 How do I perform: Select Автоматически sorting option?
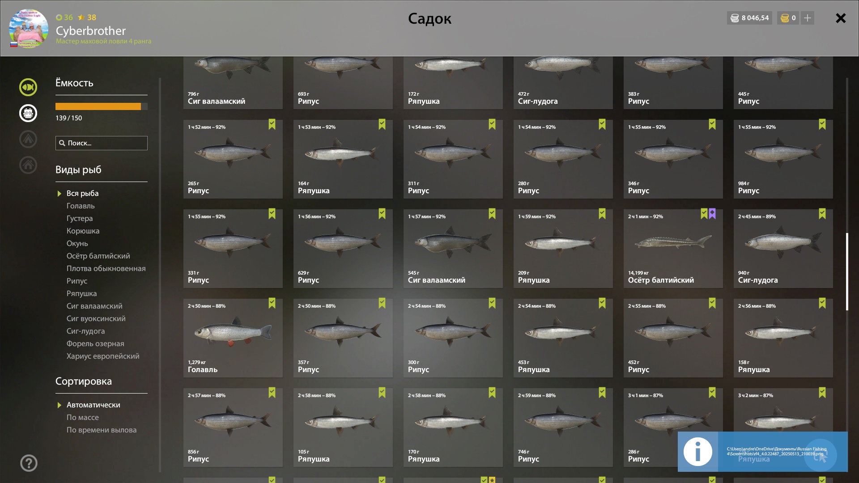pyautogui.click(x=93, y=405)
